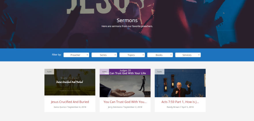Open You Can Trust God With You... title
Viewport: 254px width, 121px height.
125,102
